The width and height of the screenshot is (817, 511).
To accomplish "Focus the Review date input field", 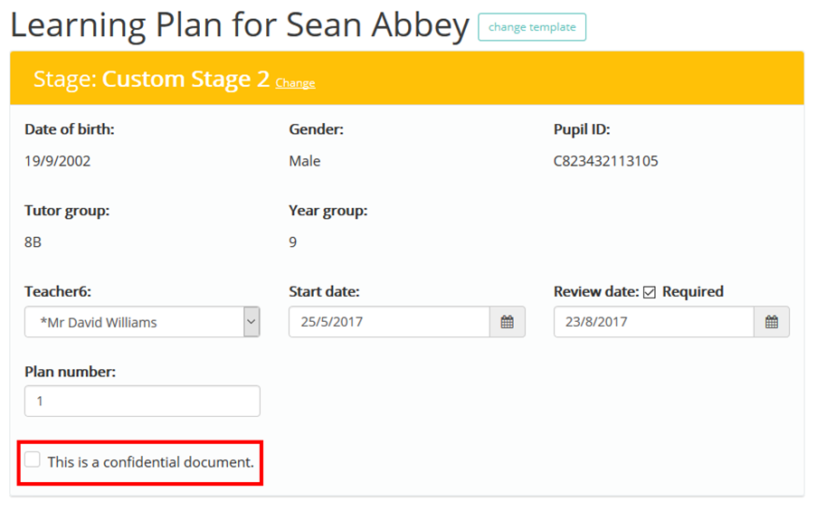I will pos(653,322).
